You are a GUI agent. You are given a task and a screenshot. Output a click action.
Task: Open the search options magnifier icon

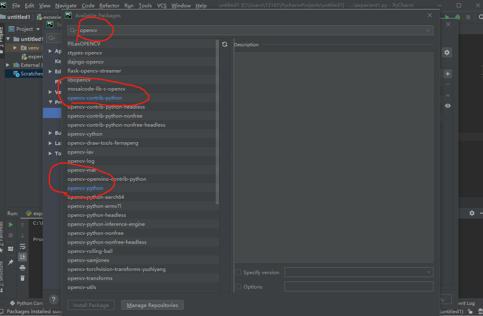coord(73,30)
